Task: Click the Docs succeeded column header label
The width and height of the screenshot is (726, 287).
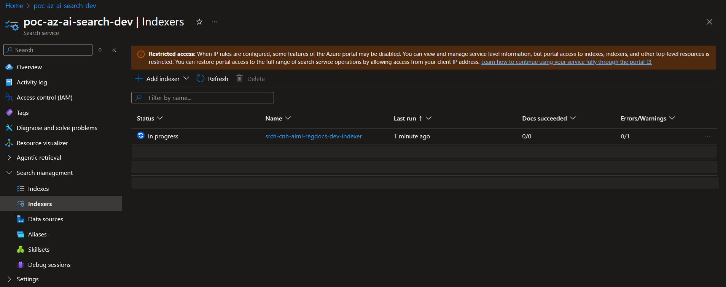Action: click(x=544, y=118)
